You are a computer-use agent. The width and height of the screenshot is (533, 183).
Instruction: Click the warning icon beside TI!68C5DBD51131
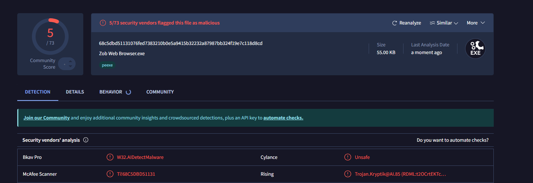point(110,174)
